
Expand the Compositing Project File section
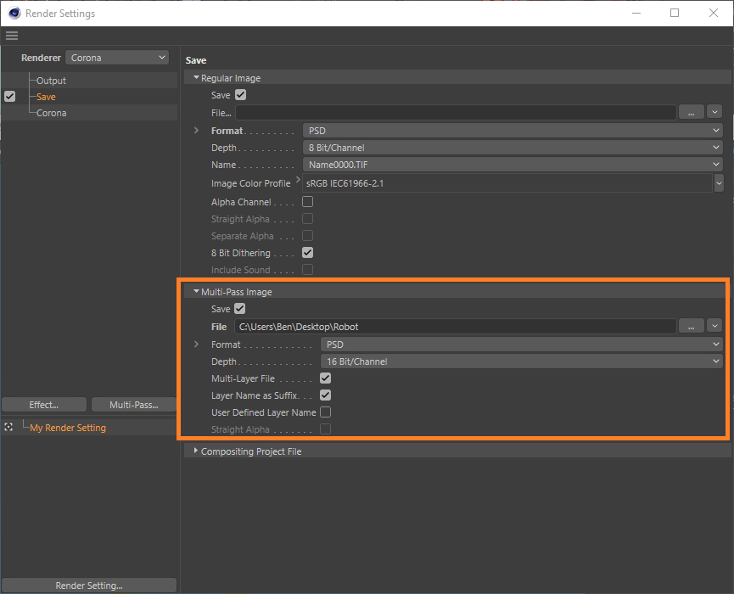click(x=197, y=451)
